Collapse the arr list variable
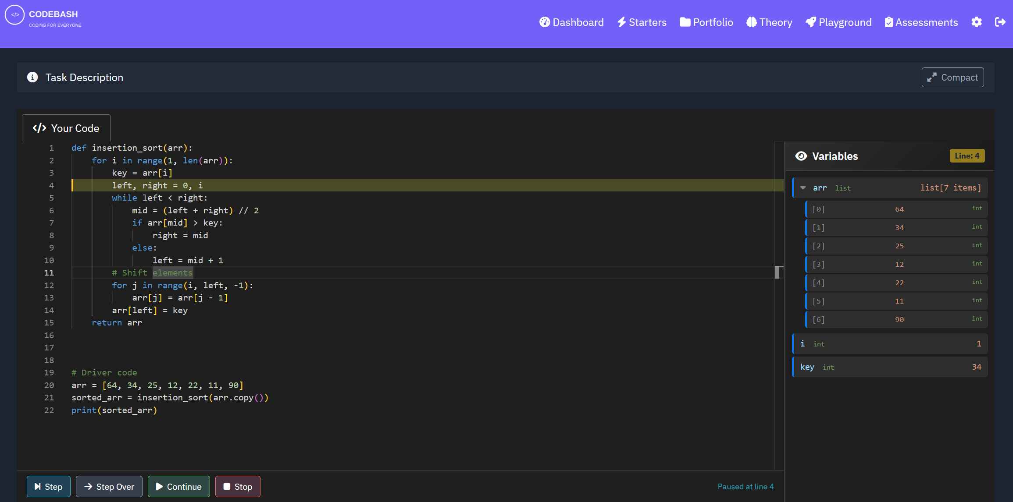Image resolution: width=1013 pixels, height=502 pixels. [803, 188]
